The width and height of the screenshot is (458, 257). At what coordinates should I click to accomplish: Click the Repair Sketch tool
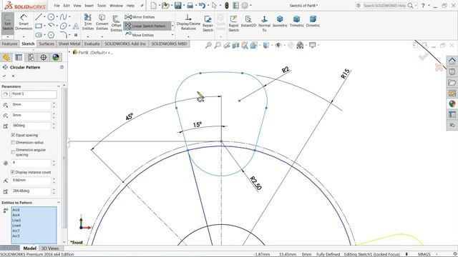(208, 24)
